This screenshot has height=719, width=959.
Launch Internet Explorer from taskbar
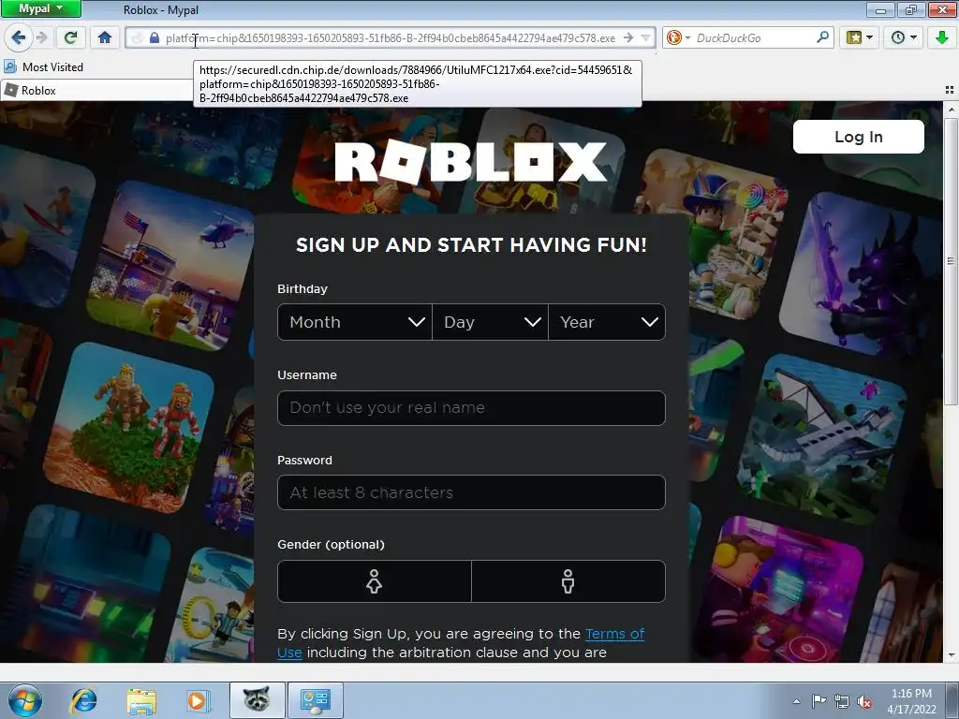[83, 700]
